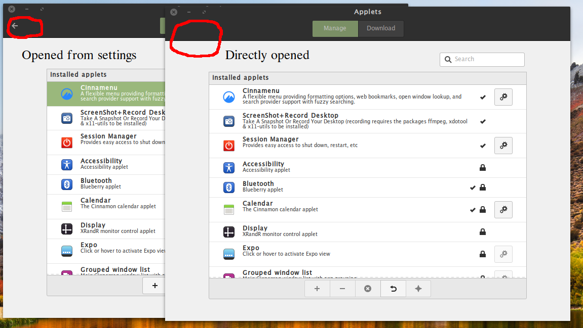Open Calendar applet configure gear button
Viewport: 583px width, 328px height.
tap(503, 210)
